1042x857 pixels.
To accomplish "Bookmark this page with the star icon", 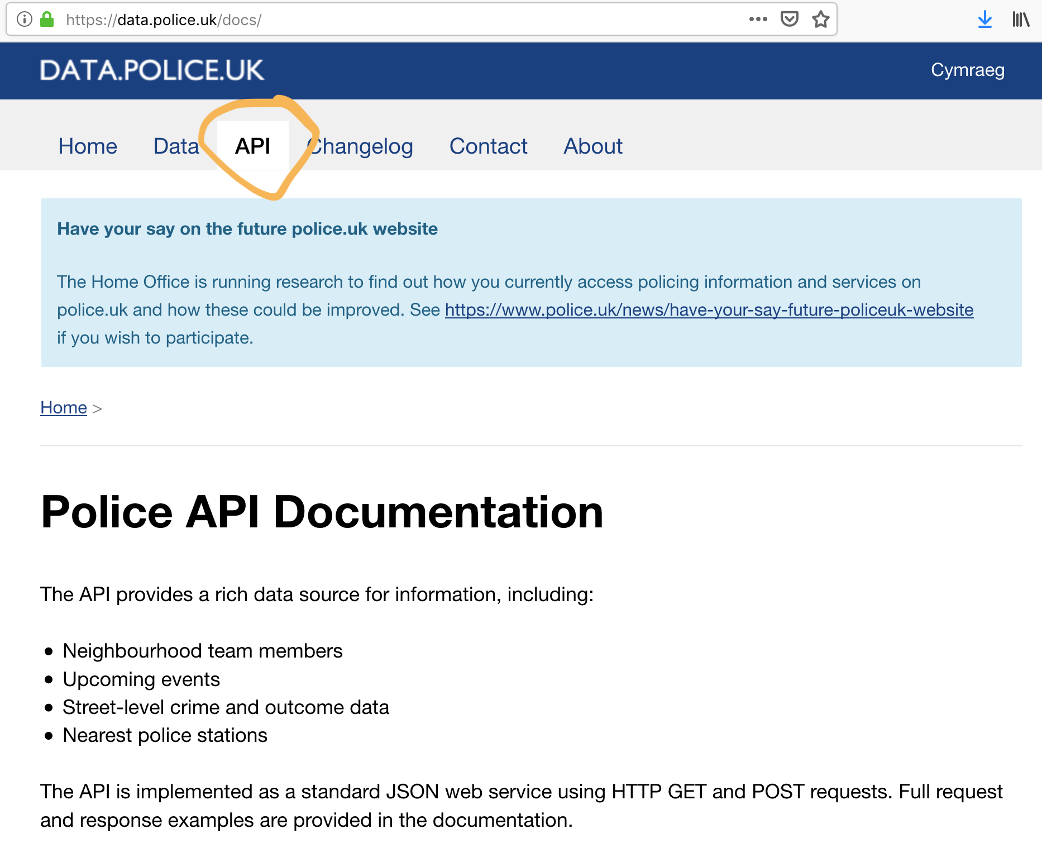I will (820, 20).
